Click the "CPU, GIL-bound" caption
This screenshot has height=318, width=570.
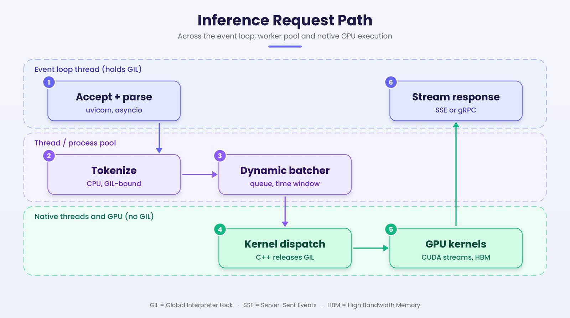pyautogui.click(x=114, y=184)
